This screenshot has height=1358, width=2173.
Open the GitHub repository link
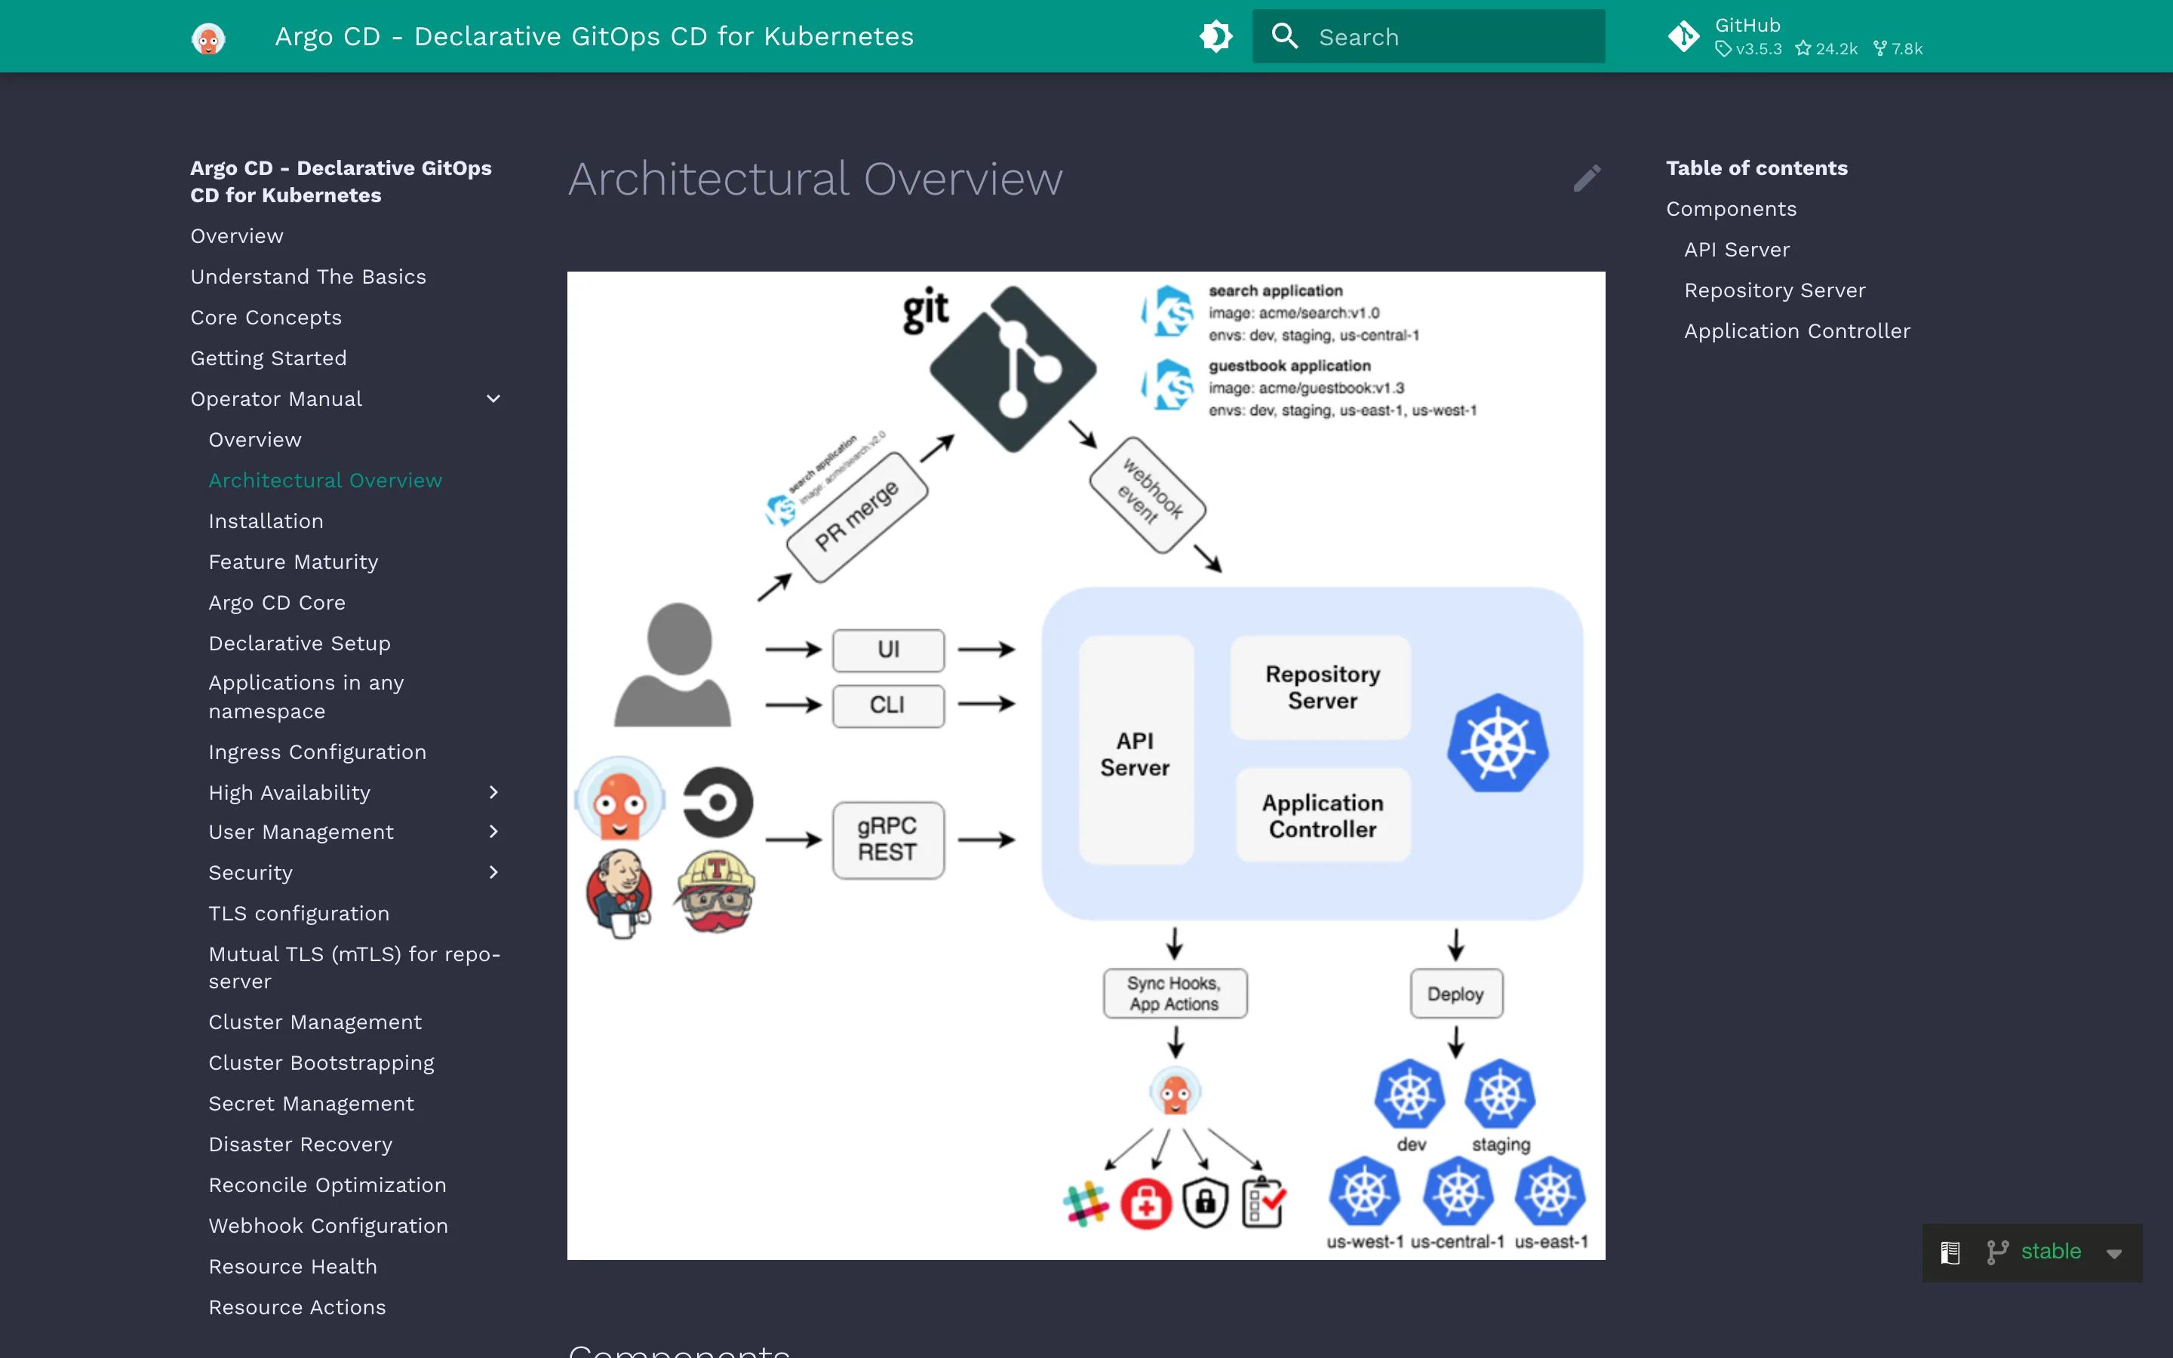[x=1794, y=37]
